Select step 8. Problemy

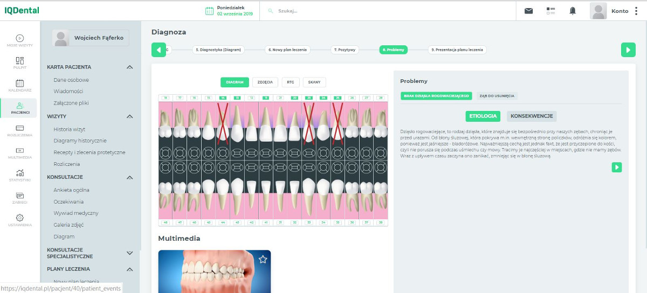click(394, 50)
